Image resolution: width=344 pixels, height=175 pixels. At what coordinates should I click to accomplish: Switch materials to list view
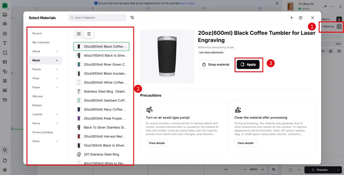point(89,34)
